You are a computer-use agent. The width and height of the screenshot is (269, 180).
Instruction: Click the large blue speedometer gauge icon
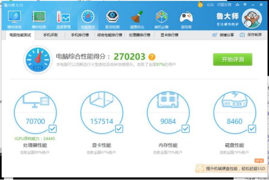(38, 60)
